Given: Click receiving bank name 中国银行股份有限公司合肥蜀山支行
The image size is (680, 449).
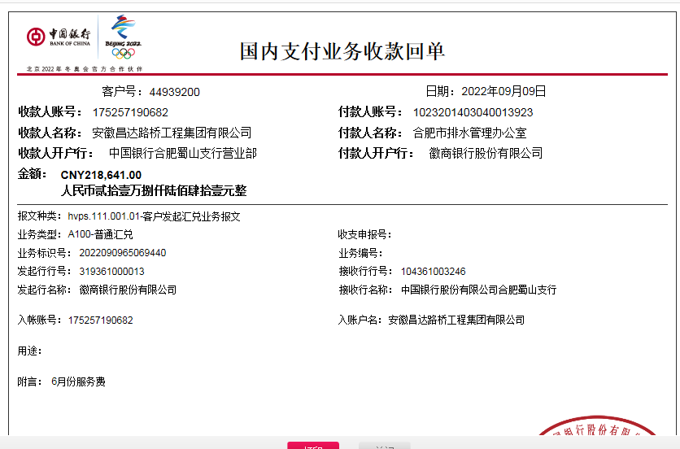Looking at the screenshot, I should point(478,290).
